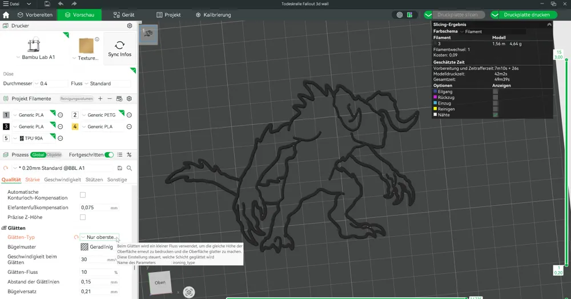Screen dimensions: 571x299
Task: Switch process scope to Objekte
Action: [54, 154]
